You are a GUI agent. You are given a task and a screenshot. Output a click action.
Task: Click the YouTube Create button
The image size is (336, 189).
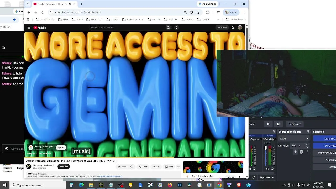pyautogui.click(x=222, y=28)
